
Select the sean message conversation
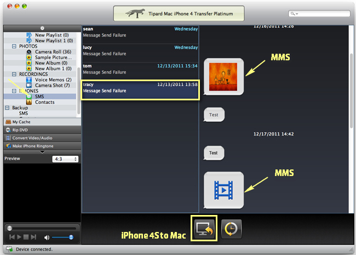point(140,35)
